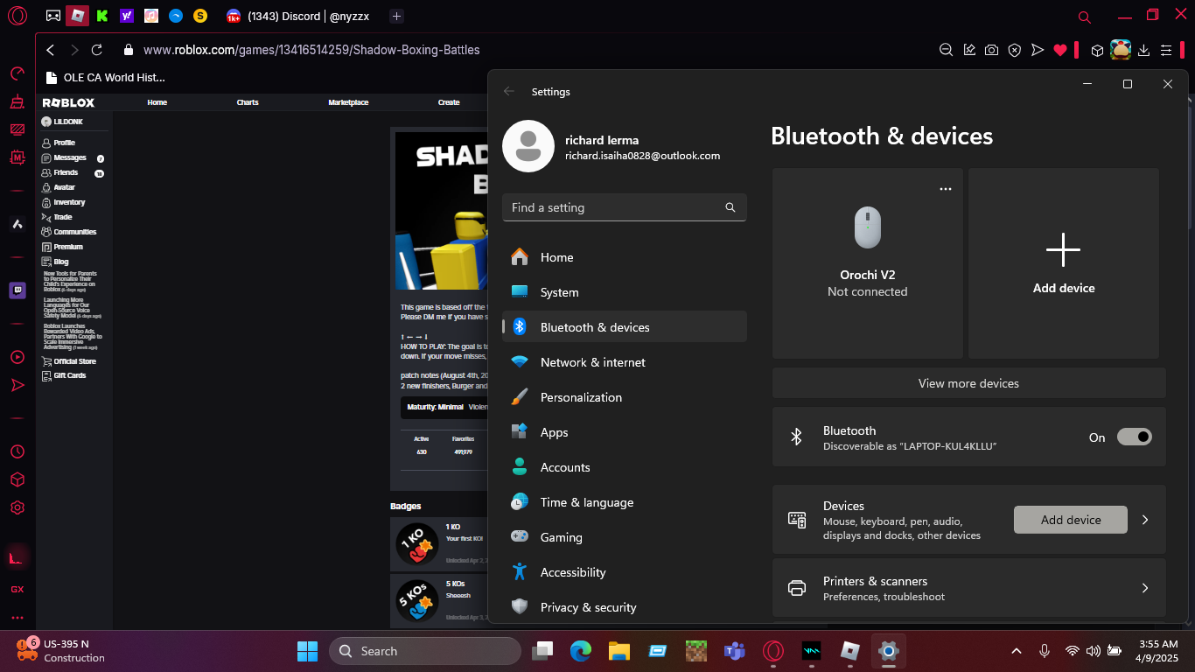Viewport: 1195px width, 672px height.
Task: Show hidden tray icons chevron
Action: click(1017, 651)
